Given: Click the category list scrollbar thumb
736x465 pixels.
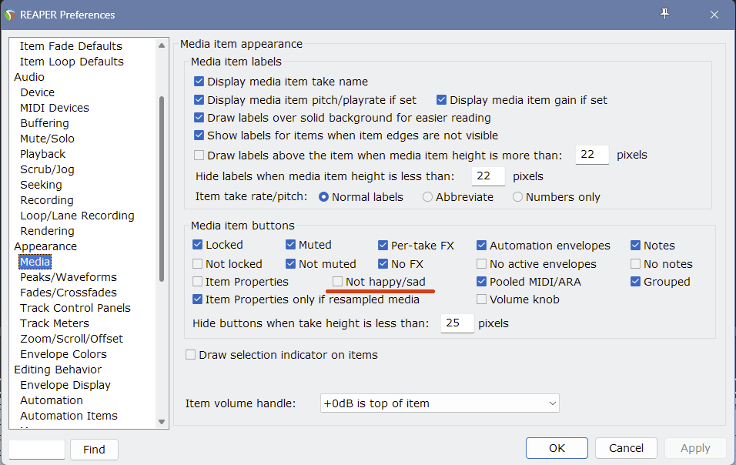Looking at the screenshot, I should [x=162, y=189].
